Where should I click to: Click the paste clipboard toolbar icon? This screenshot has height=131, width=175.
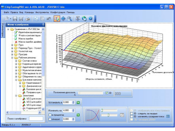coord(42,19)
